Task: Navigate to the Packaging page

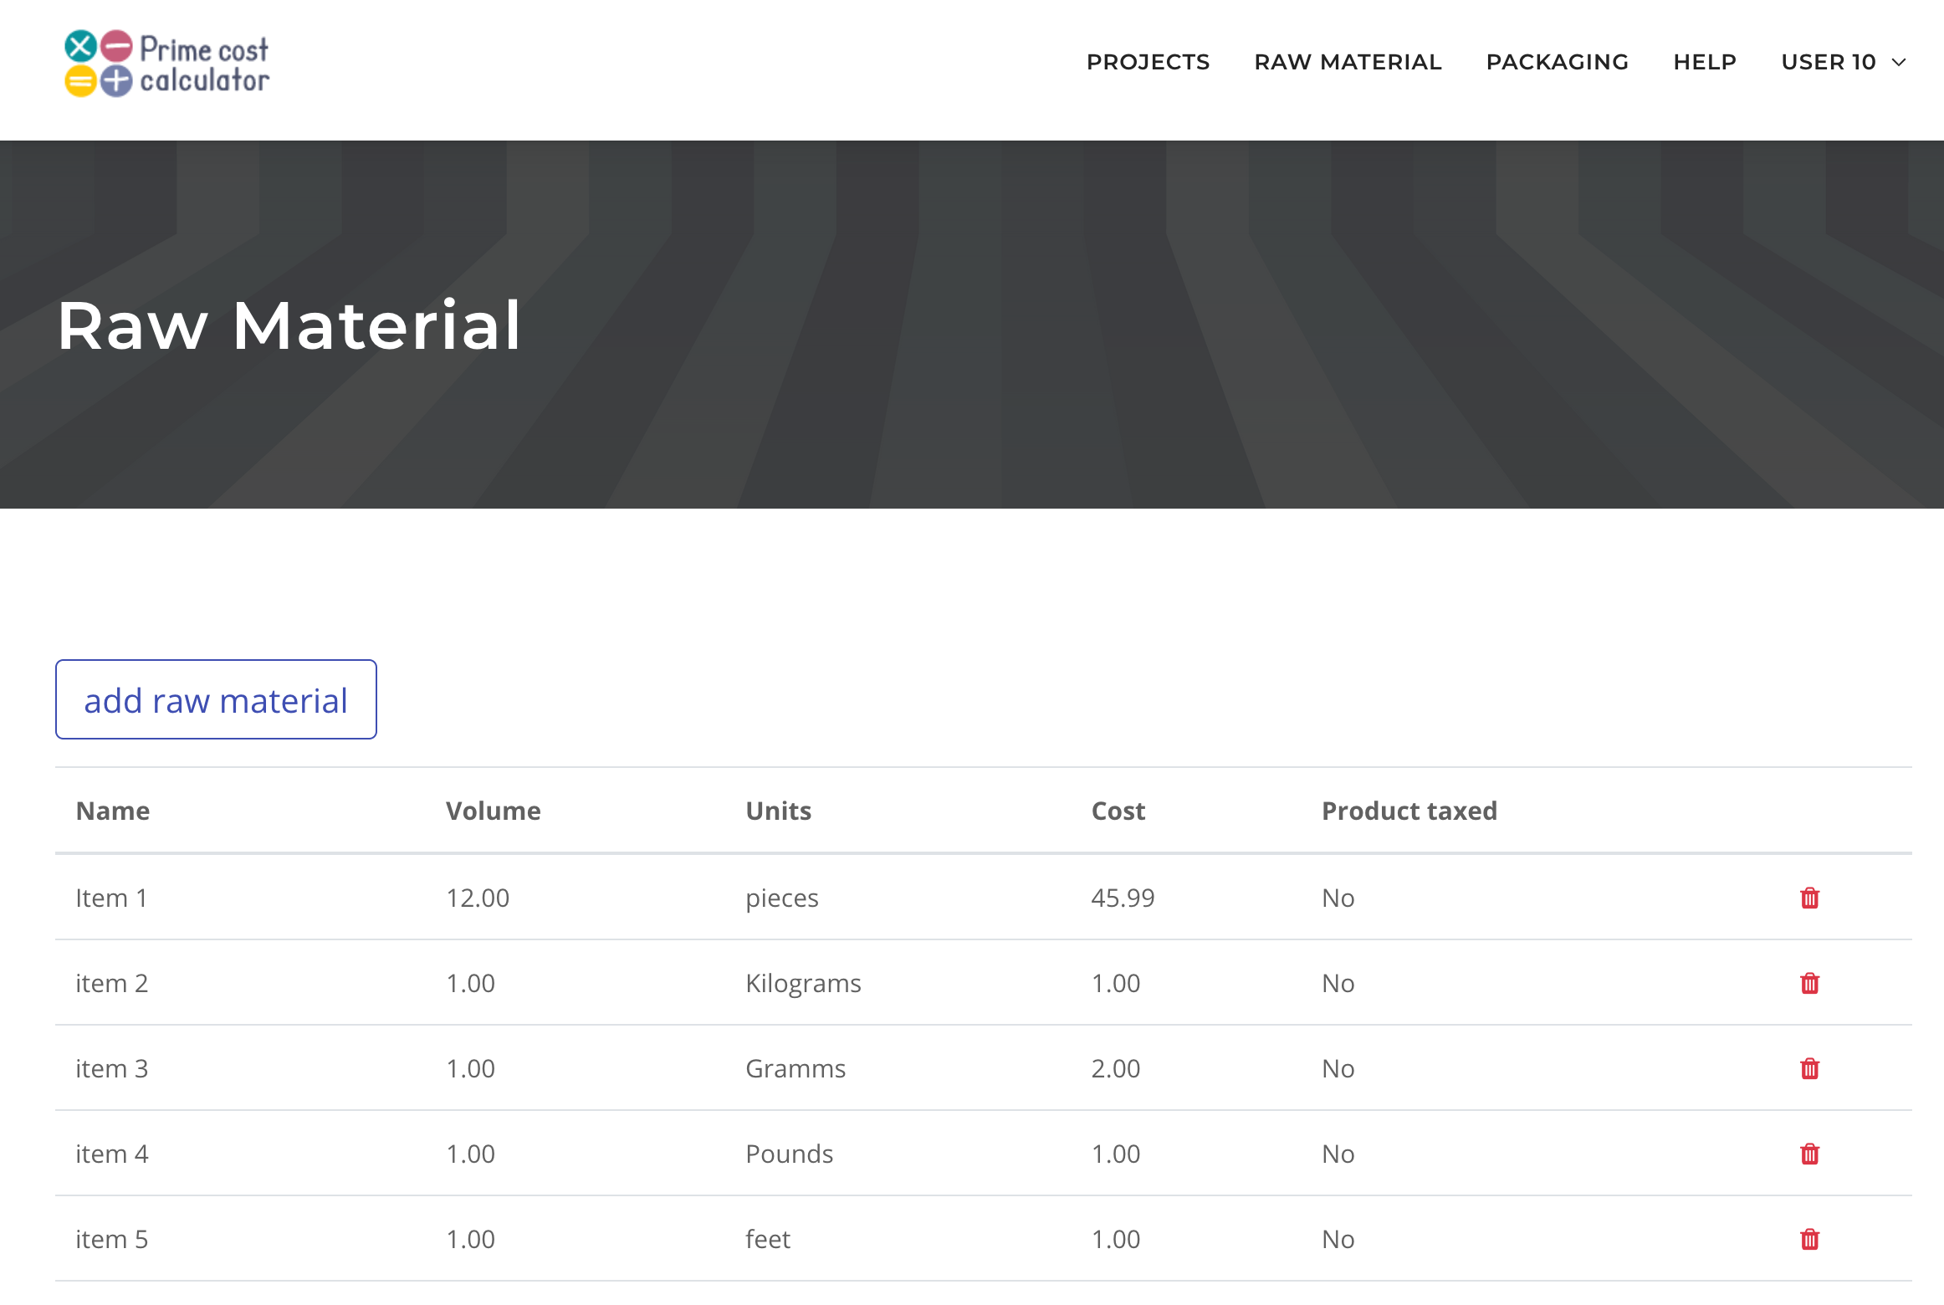Action: coord(1557,62)
